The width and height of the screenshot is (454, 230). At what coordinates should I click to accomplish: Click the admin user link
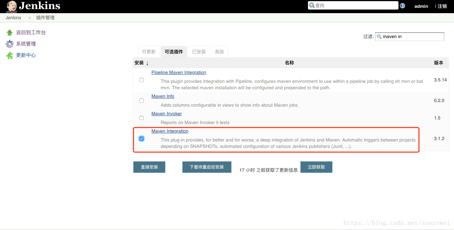point(421,6)
